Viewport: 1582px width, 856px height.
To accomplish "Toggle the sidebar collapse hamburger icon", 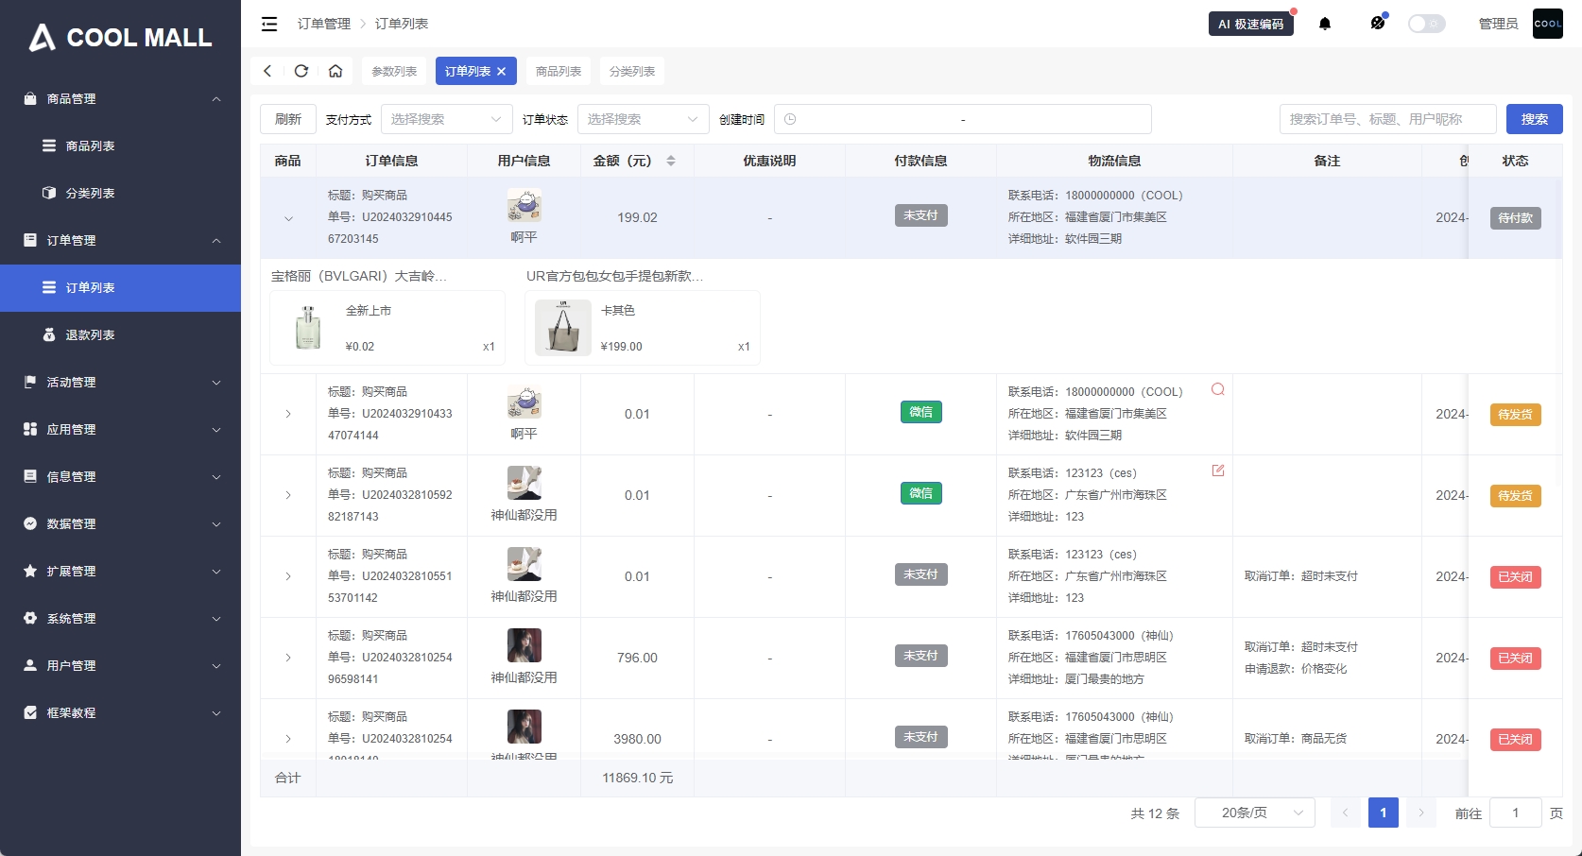I will pos(269,24).
